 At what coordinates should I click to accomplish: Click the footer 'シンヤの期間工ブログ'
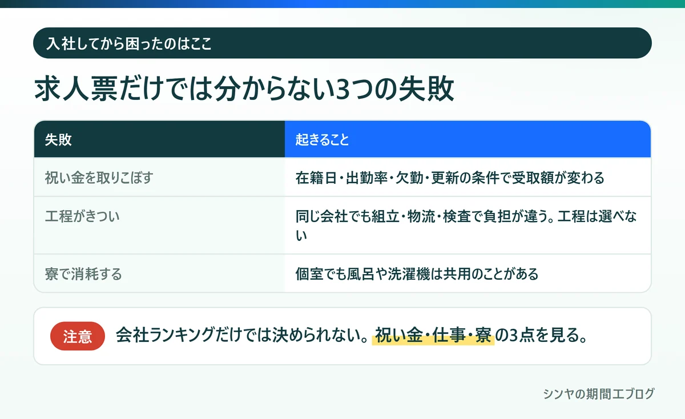tap(598, 394)
